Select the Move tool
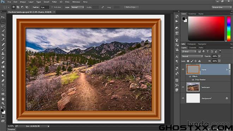Screen dimensions: 233x131 (x=3, y=17)
